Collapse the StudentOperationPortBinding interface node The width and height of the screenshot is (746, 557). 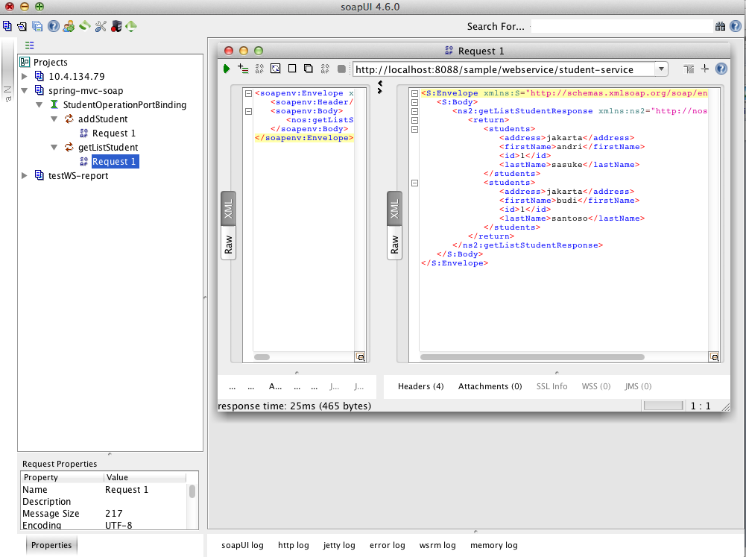pyautogui.click(x=39, y=104)
